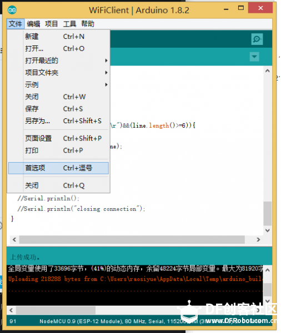Click the console horizontal scrollbar left arrow
Image resolution: width=281 pixels, height=333 pixels.
pos(11,310)
